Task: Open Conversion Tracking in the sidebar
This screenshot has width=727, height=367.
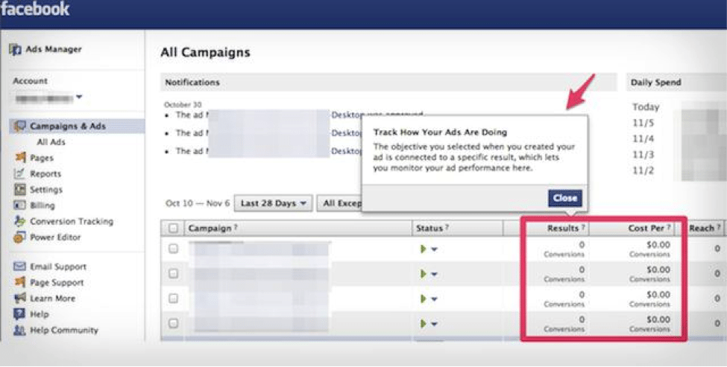Action: (x=72, y=221)
